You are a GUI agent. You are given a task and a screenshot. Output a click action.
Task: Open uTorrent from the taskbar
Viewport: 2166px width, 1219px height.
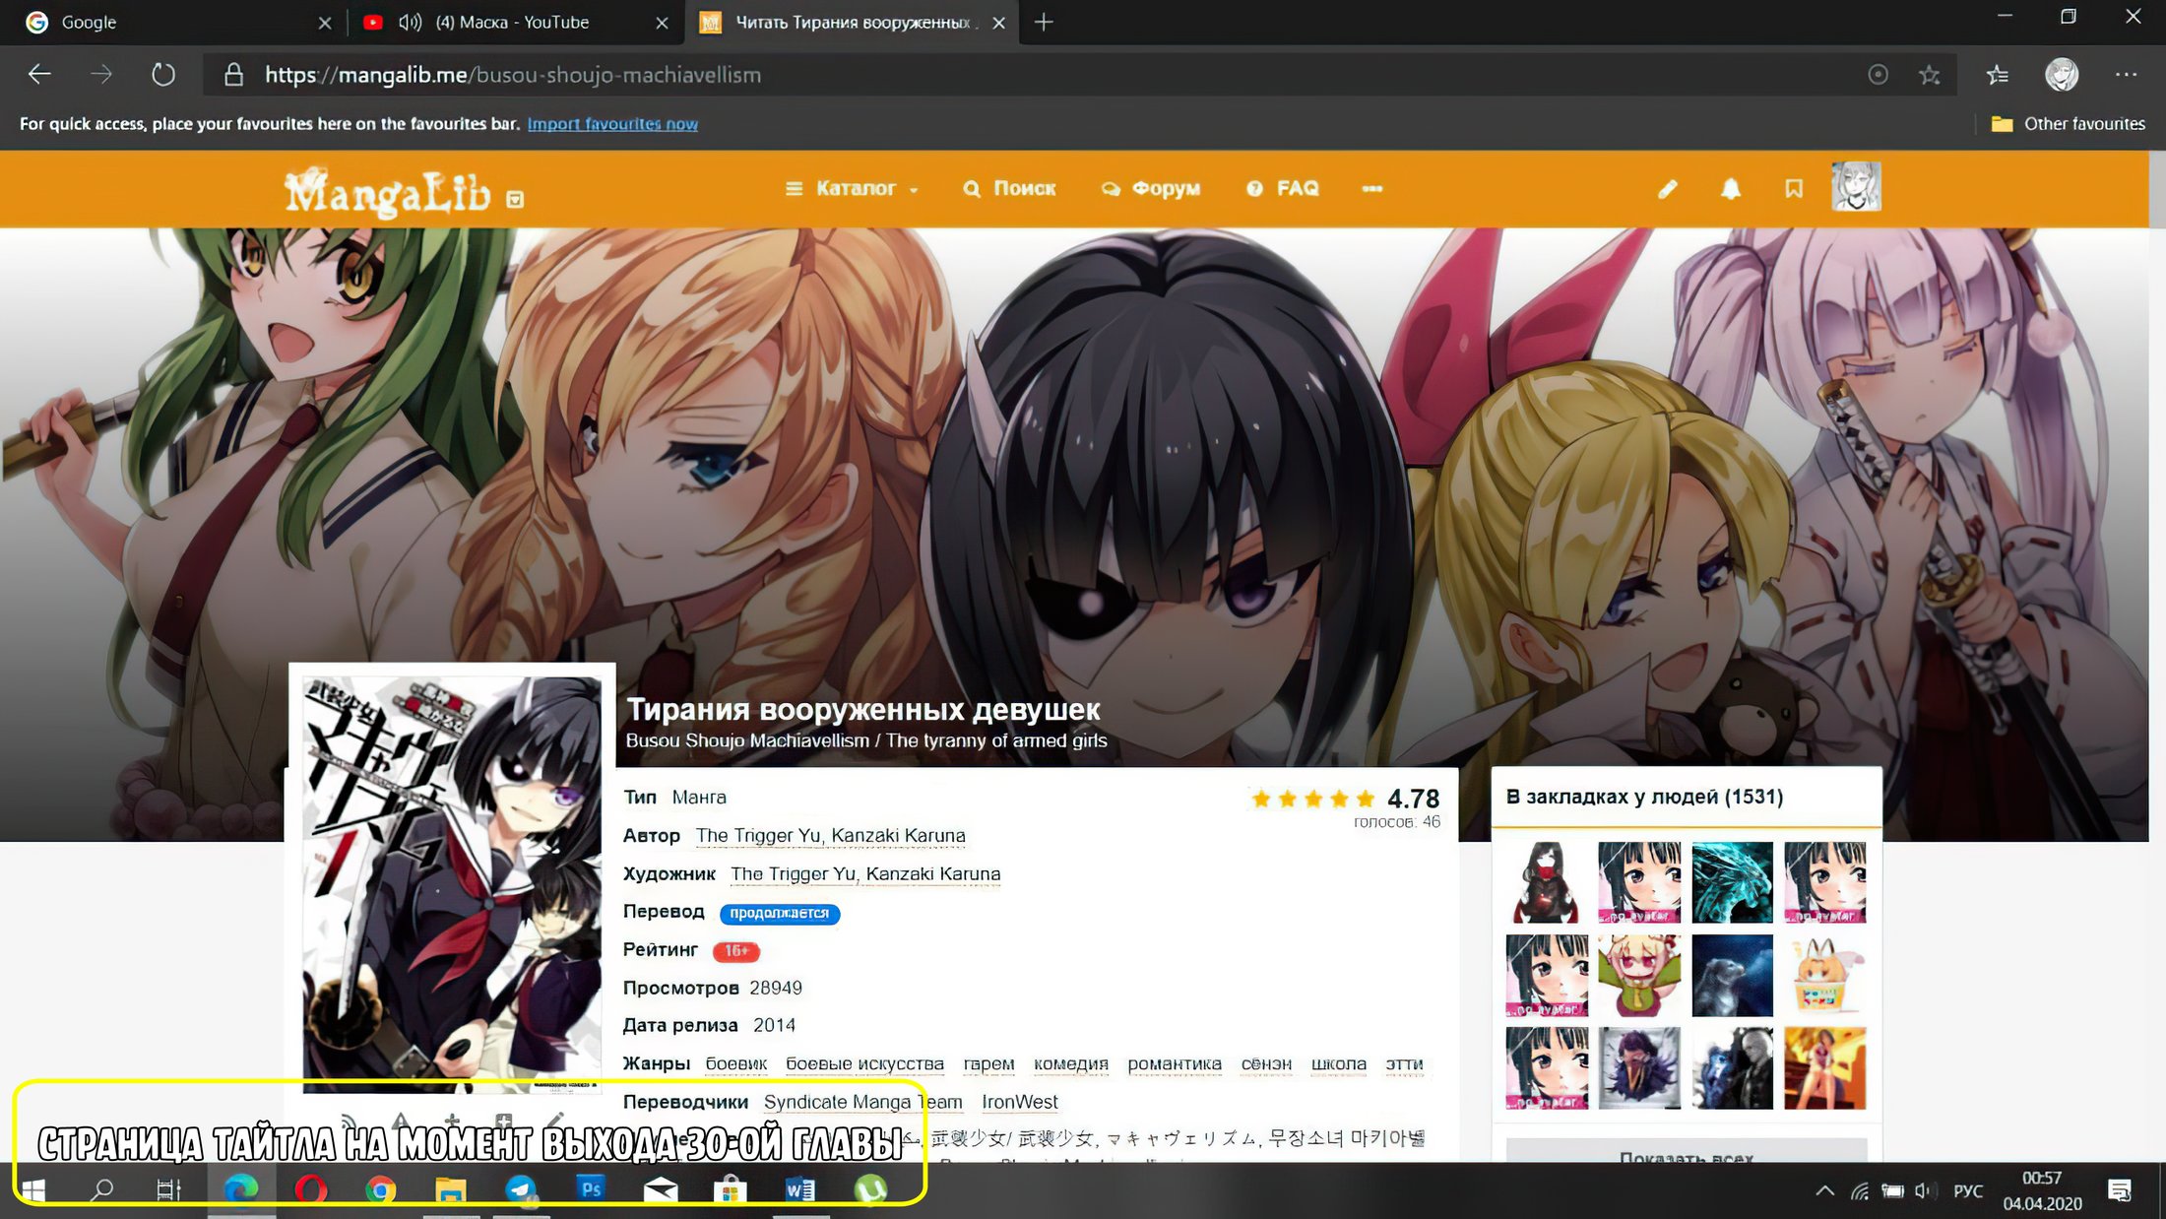[870, 1190]
